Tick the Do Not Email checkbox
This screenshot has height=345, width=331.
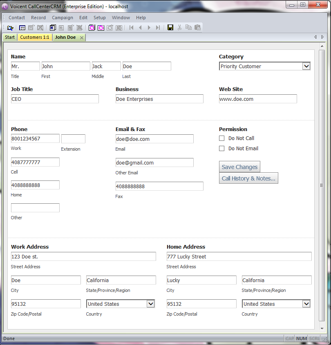tap(222, 149)
